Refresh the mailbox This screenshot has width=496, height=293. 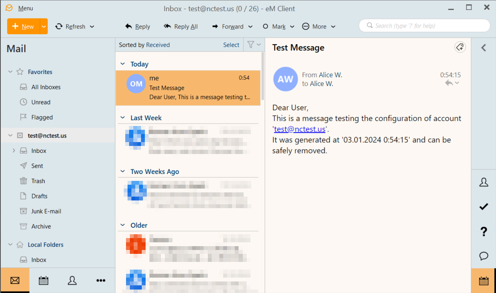[x=70, y=26]
